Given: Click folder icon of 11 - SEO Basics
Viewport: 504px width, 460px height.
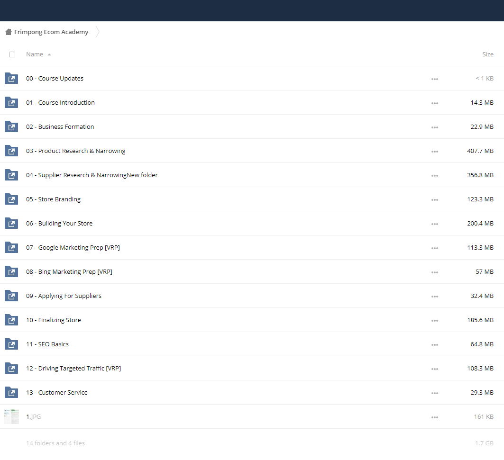Looking at the screenshot, I should 11,344.
